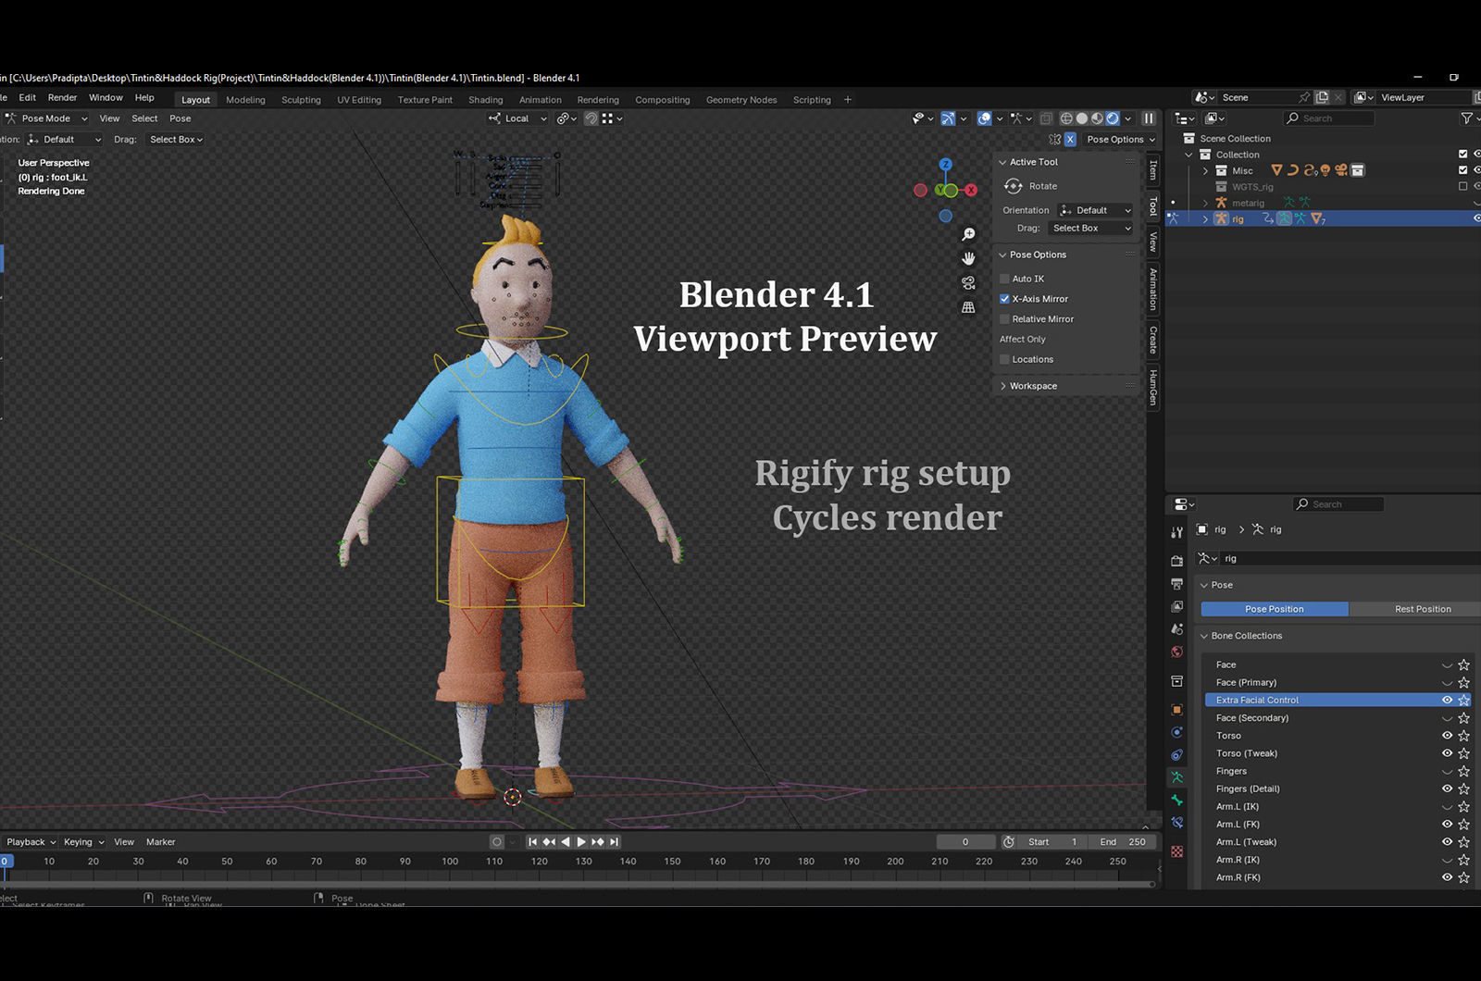The image size is (1481, 981).
Task: Click the Rotate active tool icon
Action: pyautogui.click(x=1014, y=186)
